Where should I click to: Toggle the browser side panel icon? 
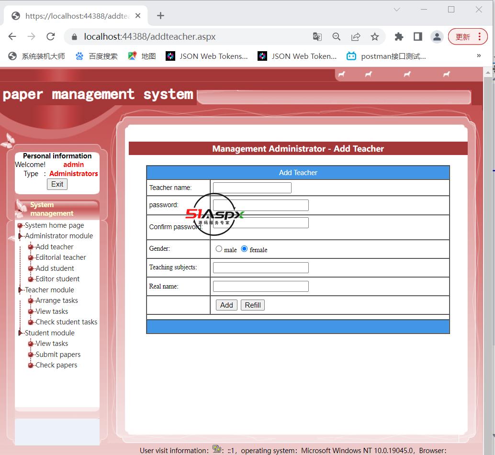(417, 37)
